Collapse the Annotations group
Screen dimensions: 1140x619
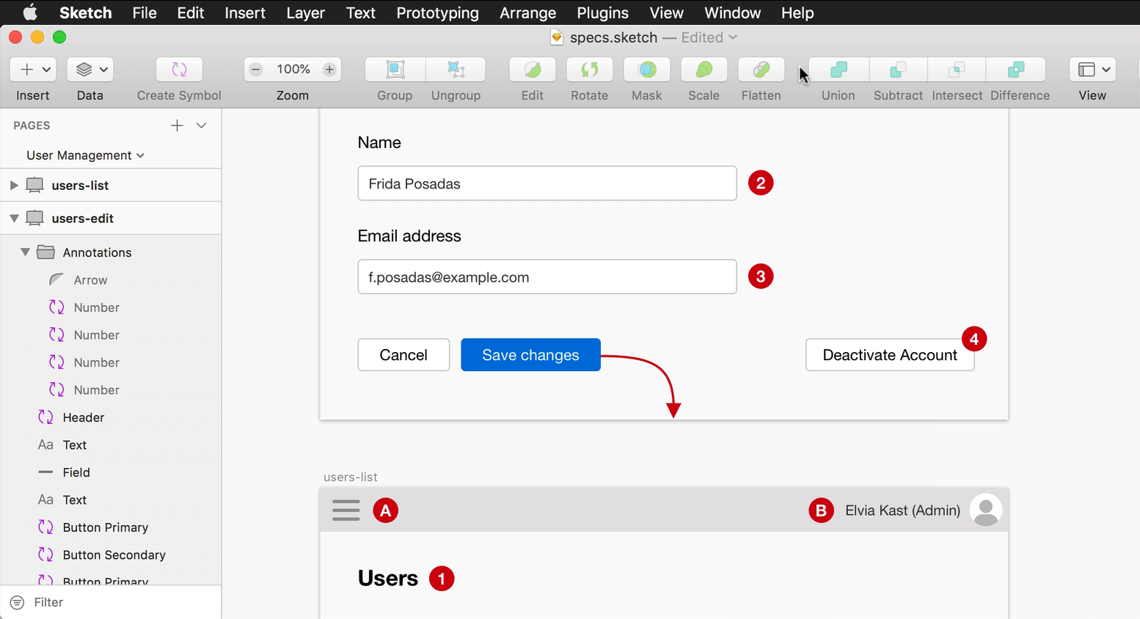coord(25,252)
